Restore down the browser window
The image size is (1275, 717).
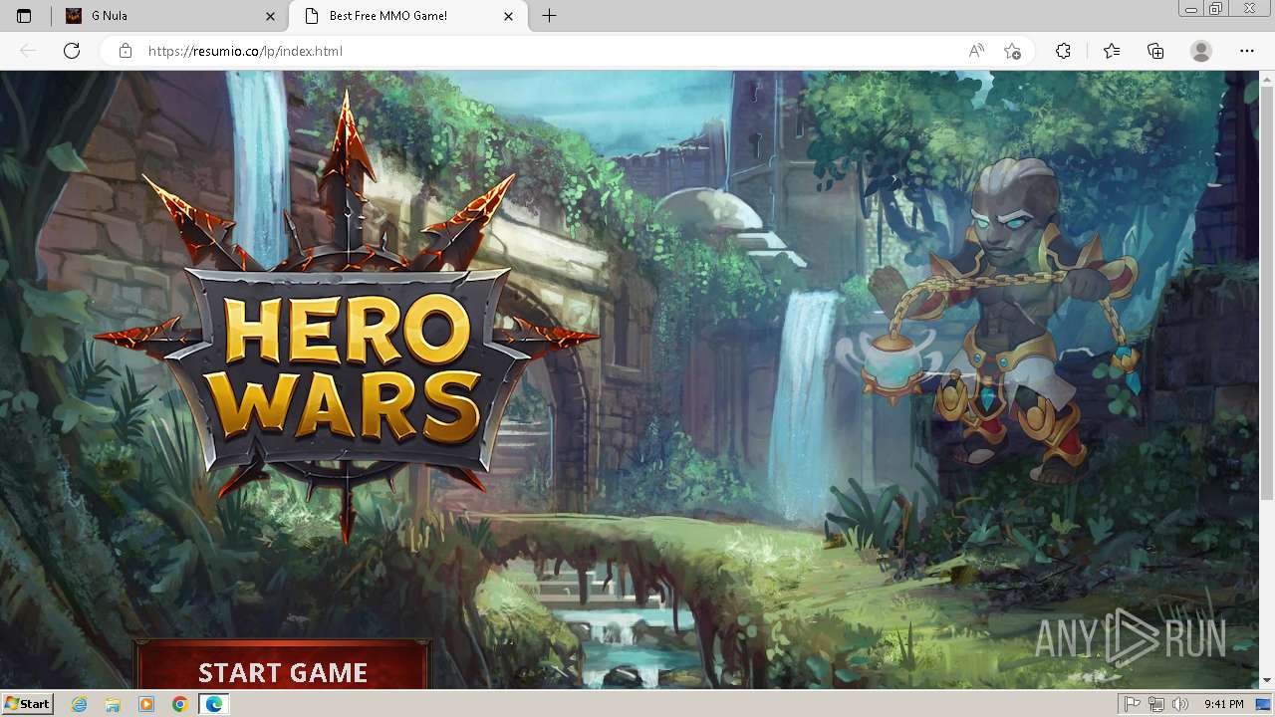[x=1215, y=8]
